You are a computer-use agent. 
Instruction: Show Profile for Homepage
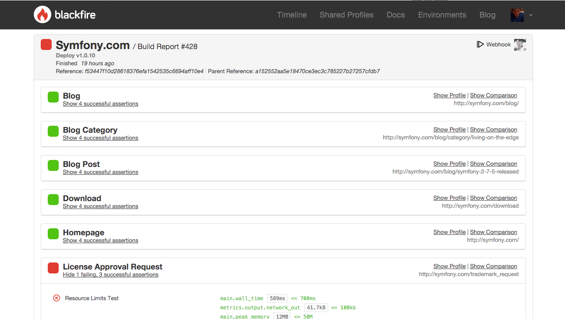[449, 232]
